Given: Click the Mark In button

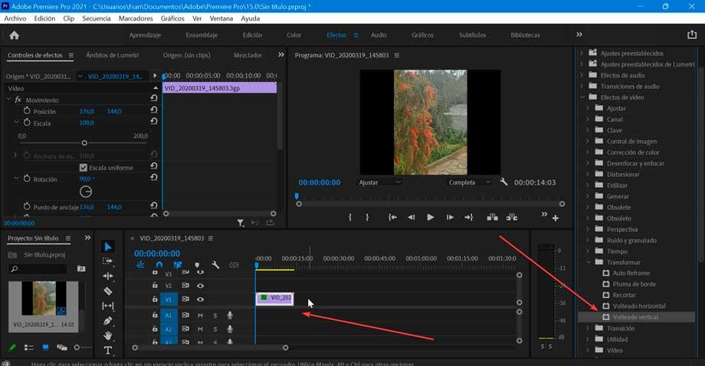Looking at the screenshot, I should tap(349, 217).
